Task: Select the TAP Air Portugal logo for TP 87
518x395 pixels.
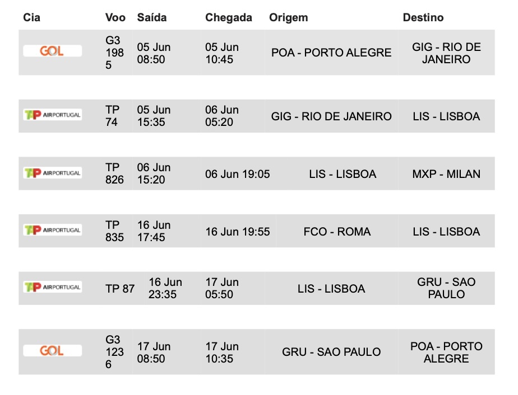Action: (x=52, y=288)
